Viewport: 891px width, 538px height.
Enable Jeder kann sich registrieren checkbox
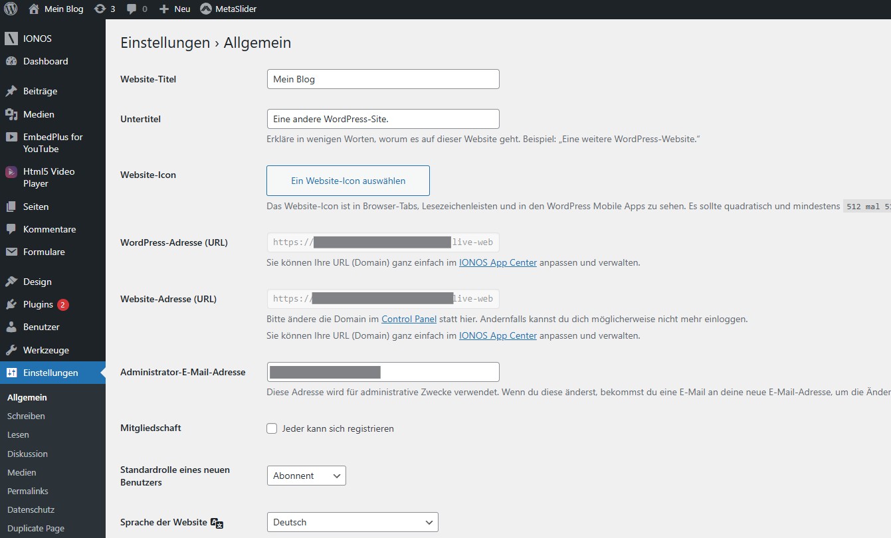point(272,428)
